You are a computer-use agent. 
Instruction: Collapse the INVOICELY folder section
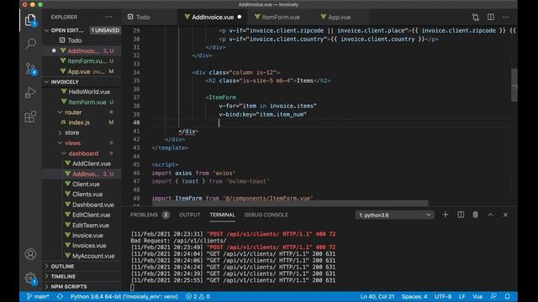point(65,82)
